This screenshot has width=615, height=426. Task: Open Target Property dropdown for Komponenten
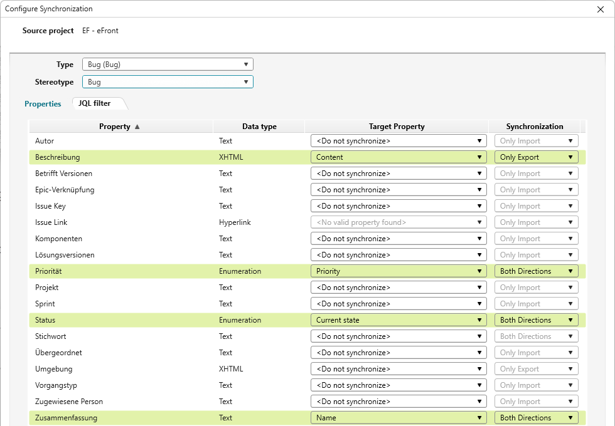click(398, 239)
